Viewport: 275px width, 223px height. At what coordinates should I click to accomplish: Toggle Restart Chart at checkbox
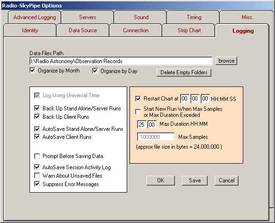138,99
